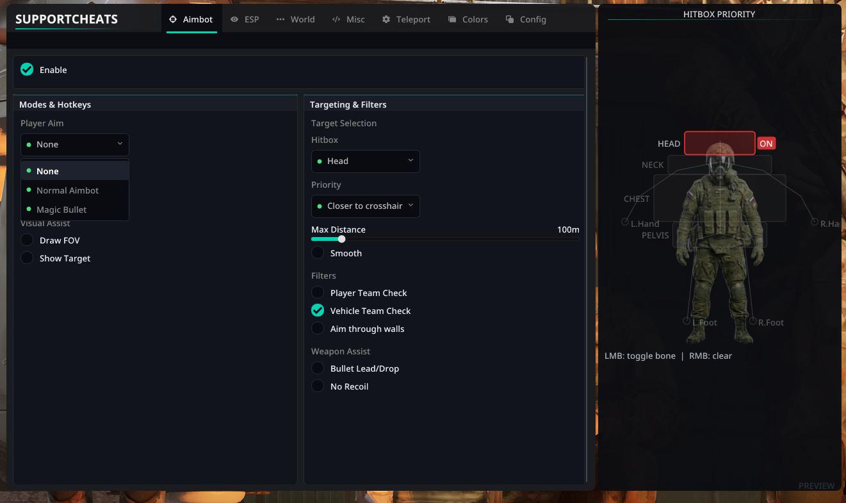
Task: Go to the Misc tab
Action: 348,19
